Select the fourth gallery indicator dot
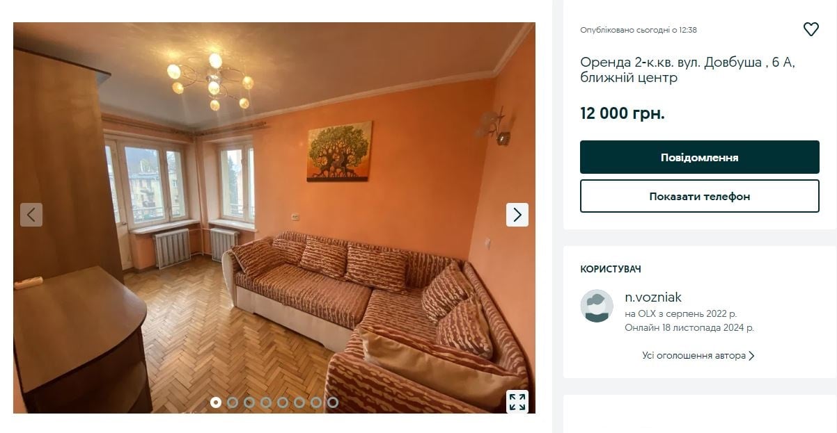This screenshot has height=433, width=837. (x=266, y=402)
